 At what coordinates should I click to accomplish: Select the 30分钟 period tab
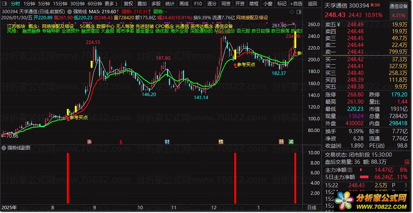[x=77, y=4]
